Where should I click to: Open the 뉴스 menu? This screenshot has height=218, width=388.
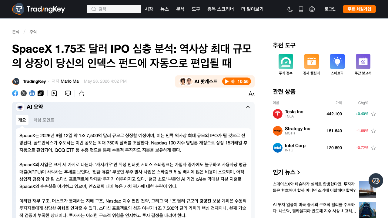click(165, 9)
